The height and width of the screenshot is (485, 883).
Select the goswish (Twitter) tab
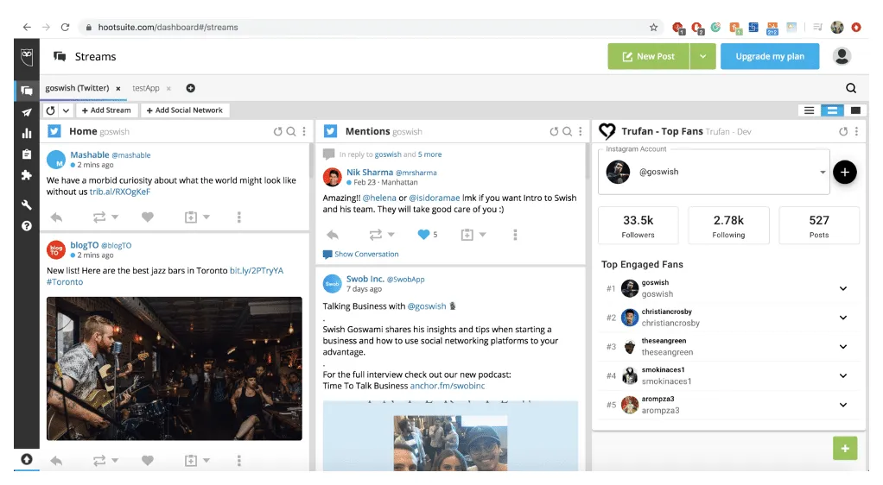(x=77, y=88)
